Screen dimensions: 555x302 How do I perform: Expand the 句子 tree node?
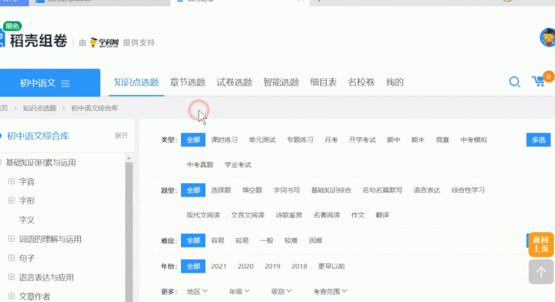[11, 258]
